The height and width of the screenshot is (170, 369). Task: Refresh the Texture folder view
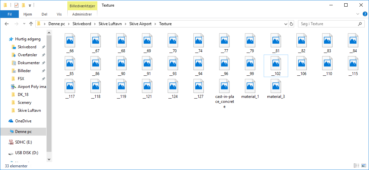[291, 24]
